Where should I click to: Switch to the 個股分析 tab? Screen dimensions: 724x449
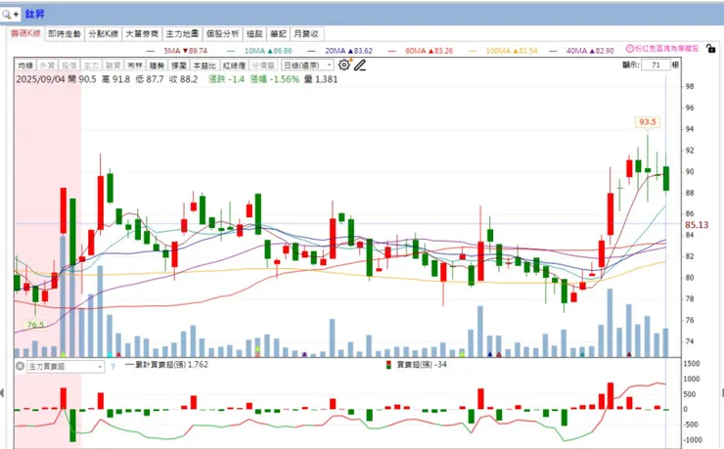[222, 33]
